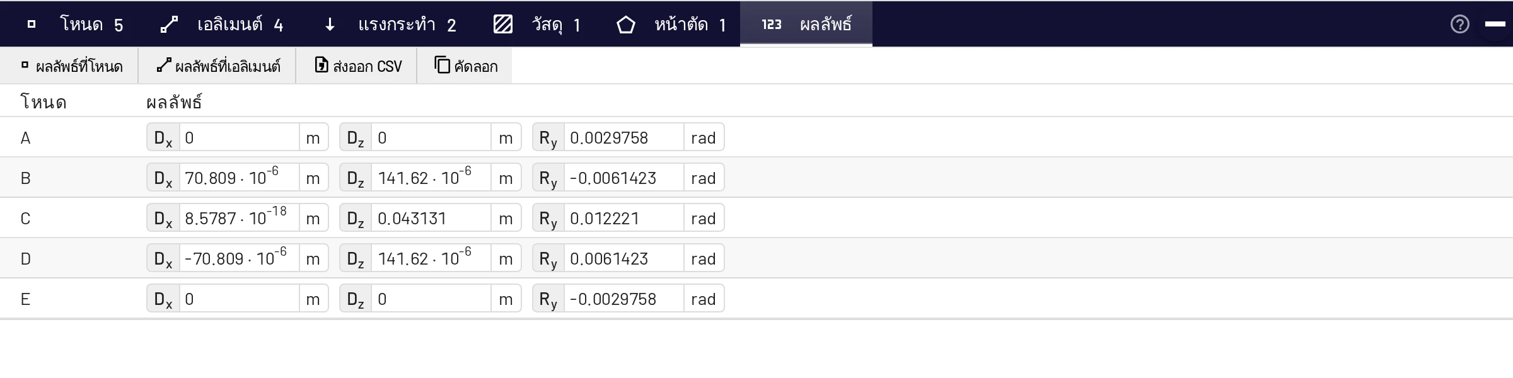Click the pentagon section icon beside หน้าตัด
1513x378 pixels.
(625, 25)
